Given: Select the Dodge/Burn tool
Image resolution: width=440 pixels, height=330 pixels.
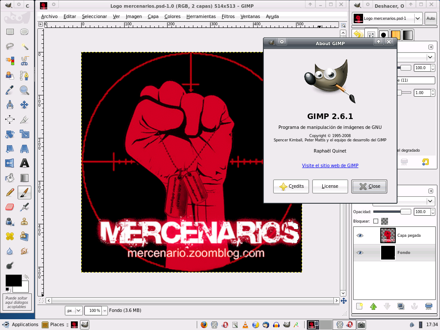Looking at the screenshot, I should click(x=10, y=266).
